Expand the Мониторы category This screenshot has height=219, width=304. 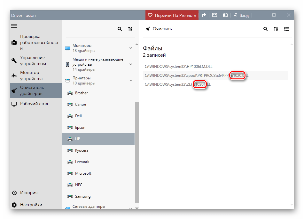click(130, 48)
